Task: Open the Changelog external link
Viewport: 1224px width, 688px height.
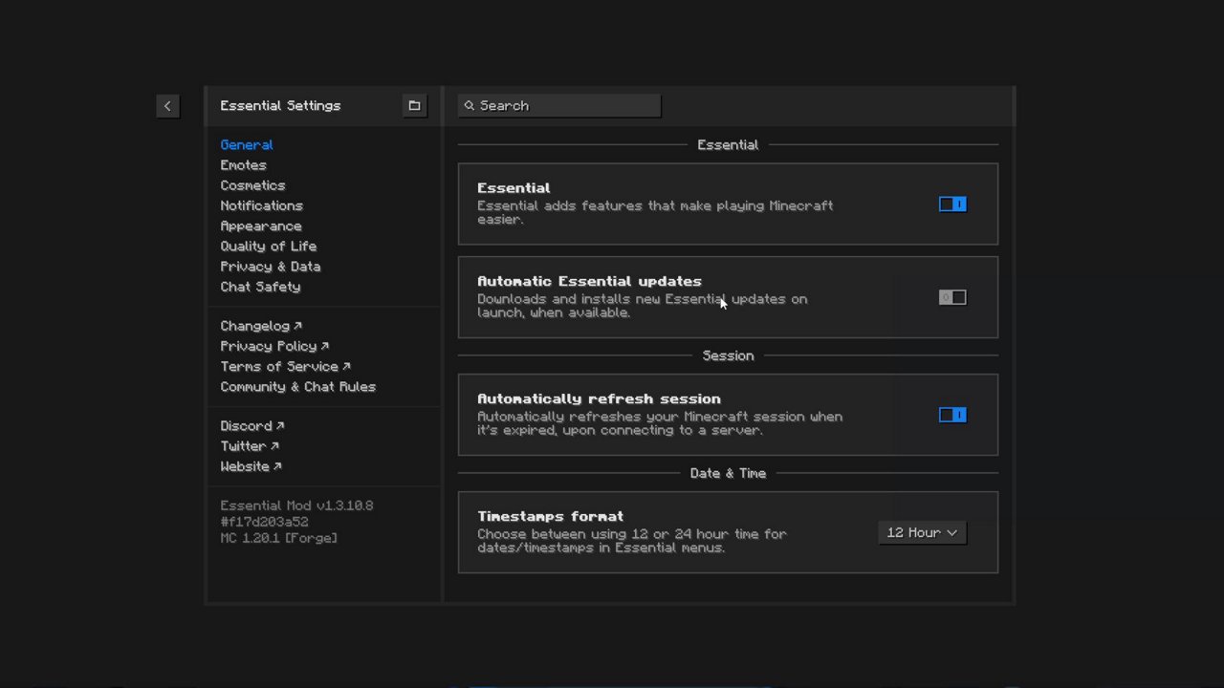Action: pos(260,326)
